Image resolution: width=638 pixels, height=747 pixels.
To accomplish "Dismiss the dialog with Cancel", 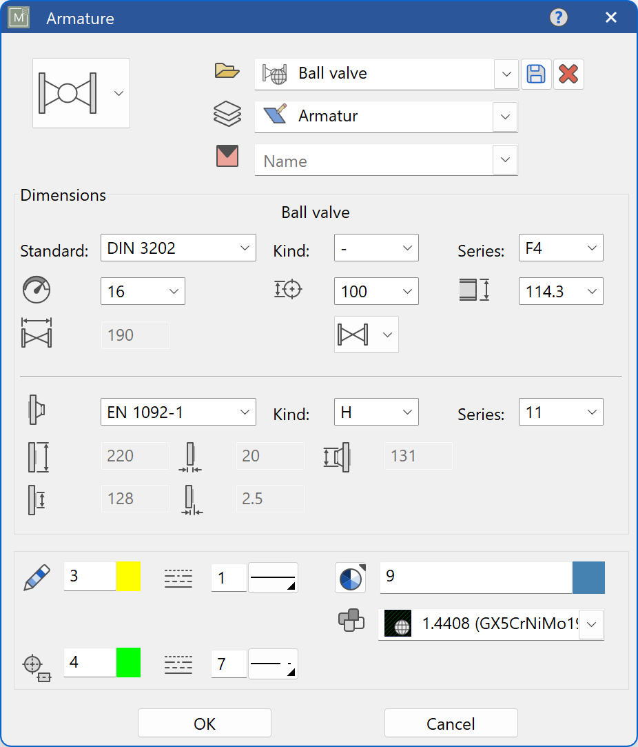I will (451, 723).
